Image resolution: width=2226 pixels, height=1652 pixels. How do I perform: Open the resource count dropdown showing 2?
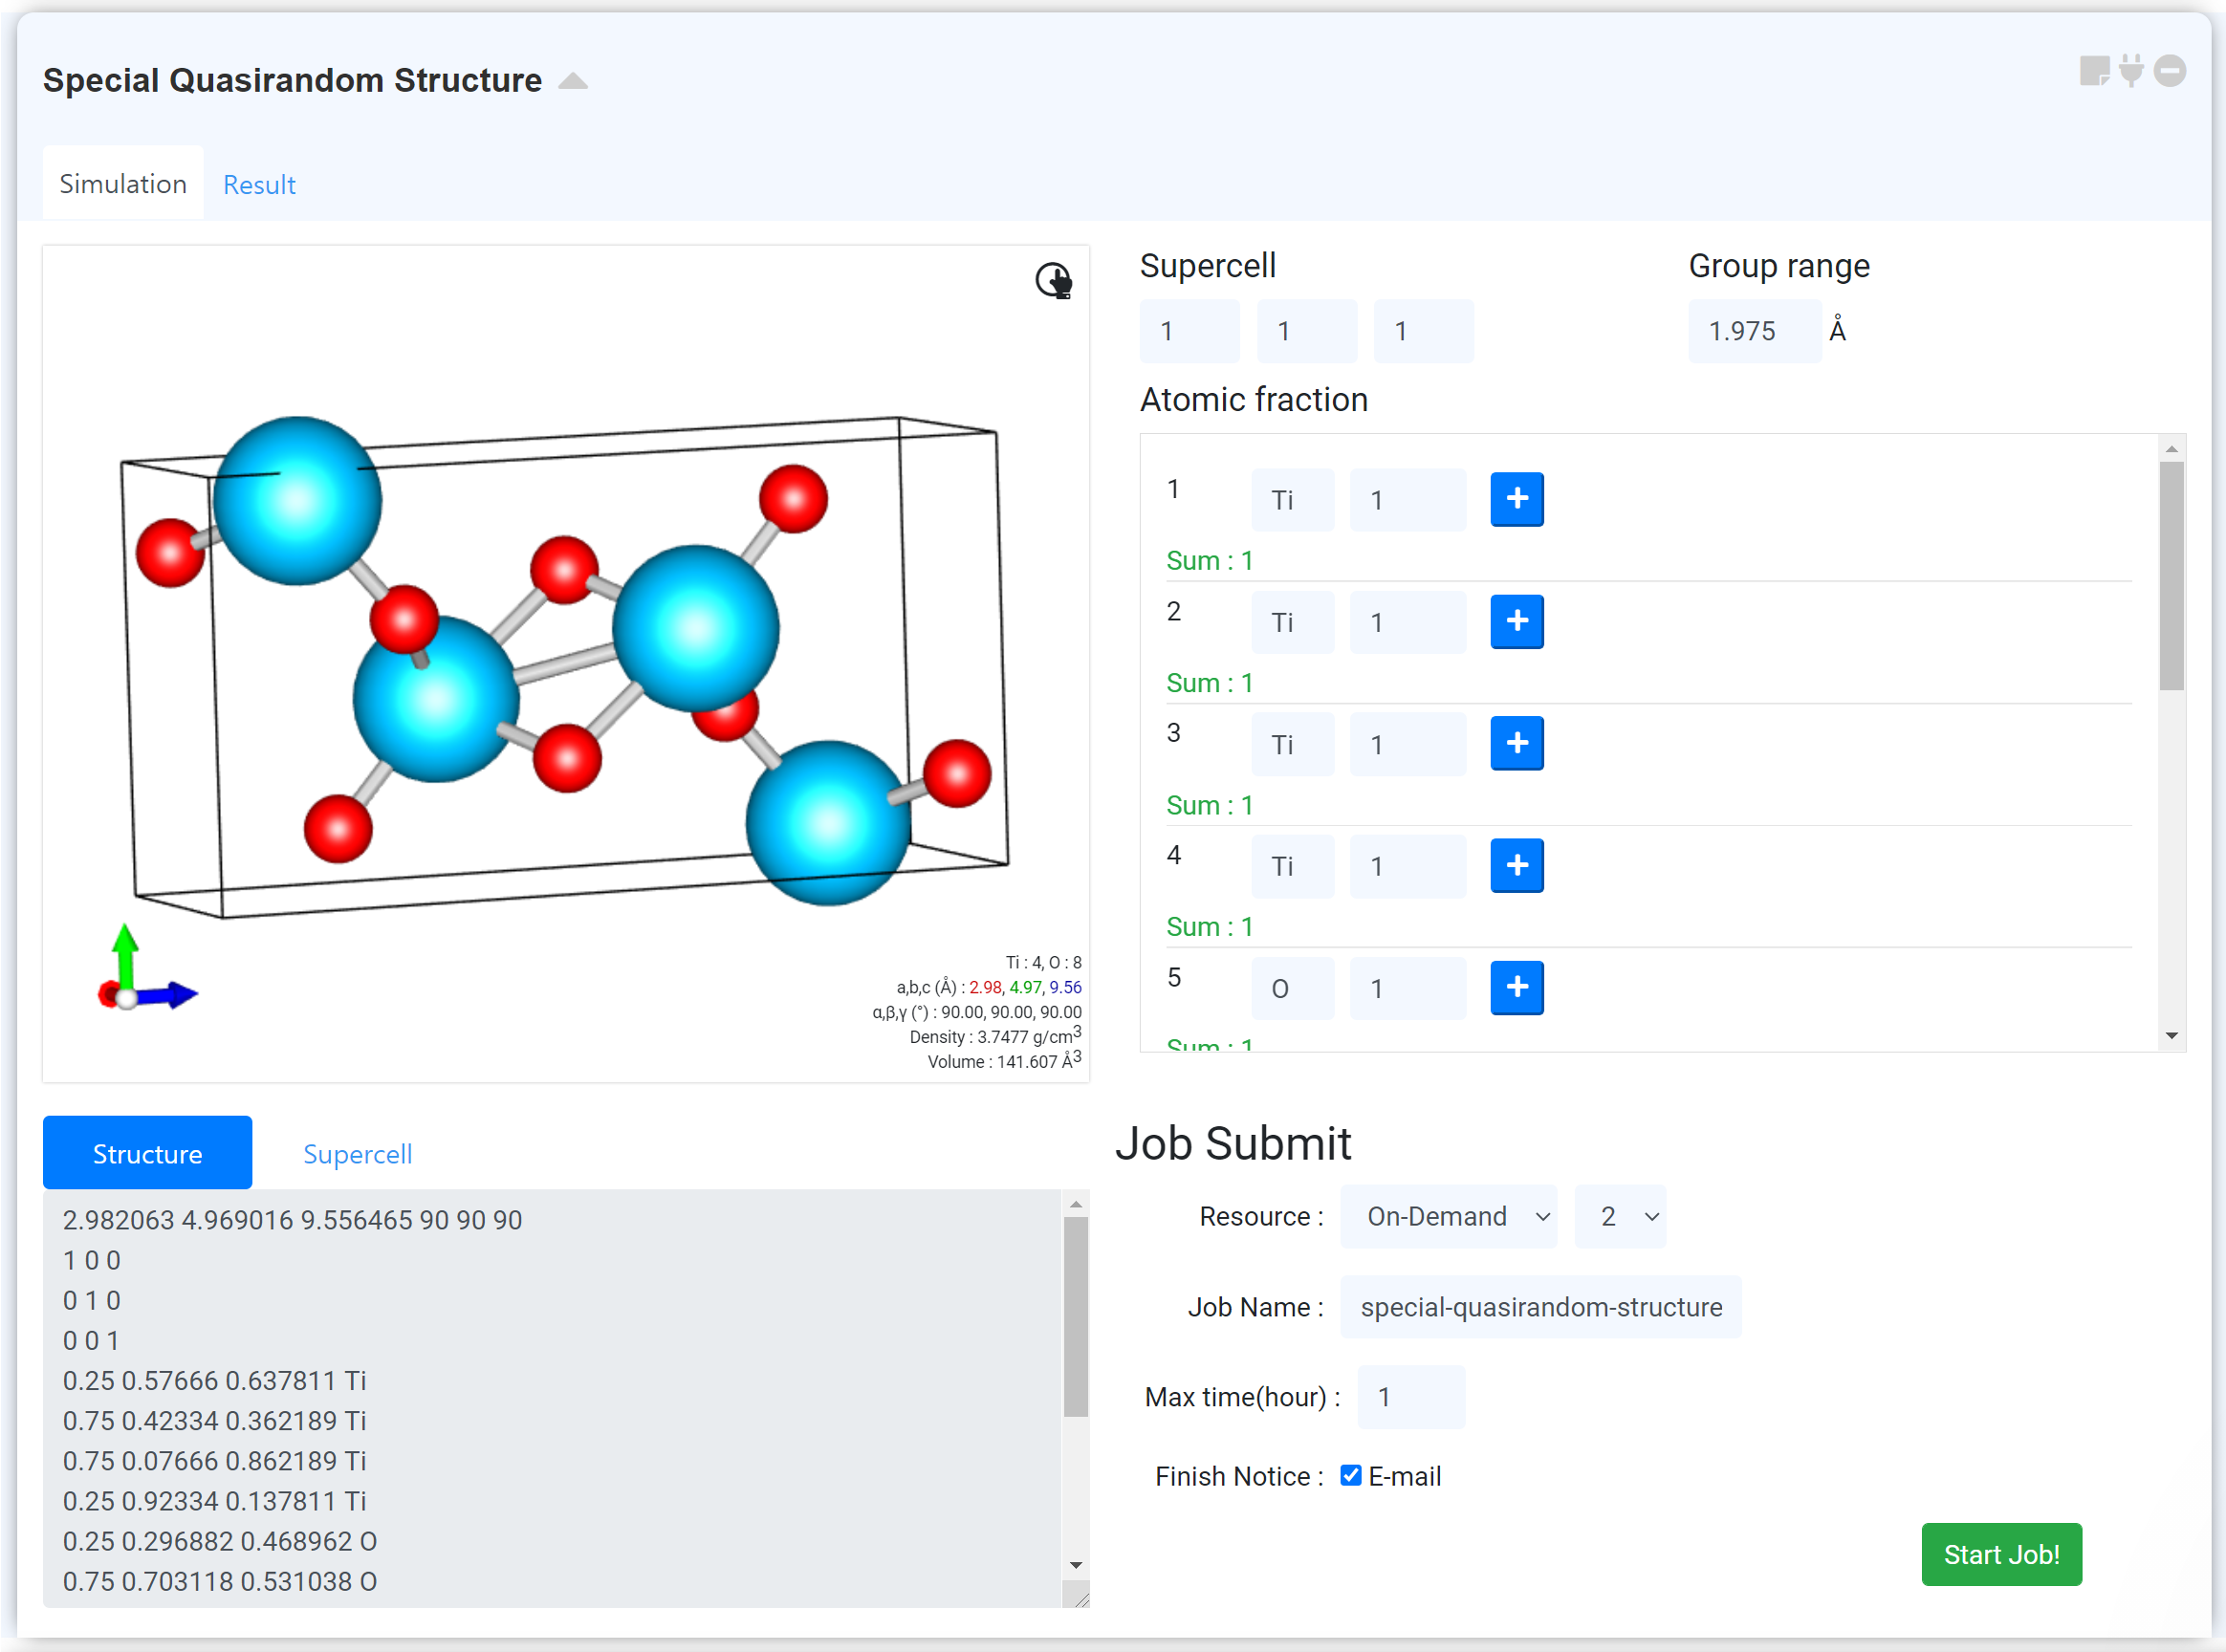(x=1620, y=1216)
